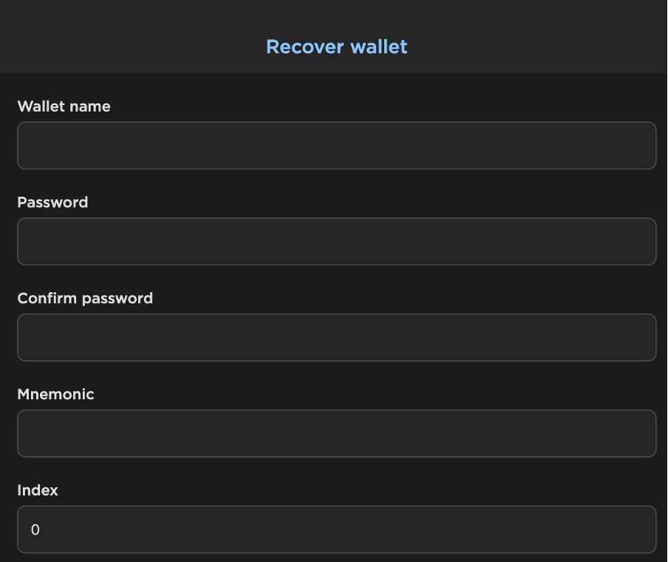
Task: Click the word Index above its field
Action: (38, 490)
